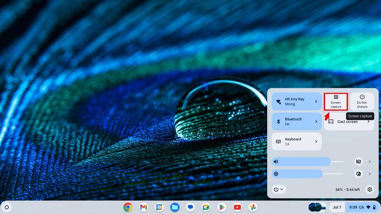
Task: Toggle Live Caption icon beside volume
Action: [x=359, y=162]
